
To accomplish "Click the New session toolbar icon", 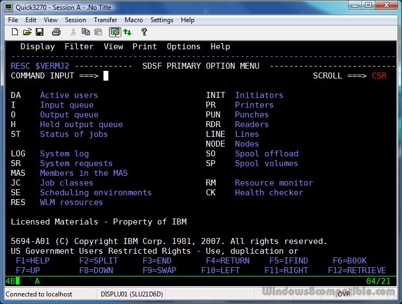I will point(15,32).
